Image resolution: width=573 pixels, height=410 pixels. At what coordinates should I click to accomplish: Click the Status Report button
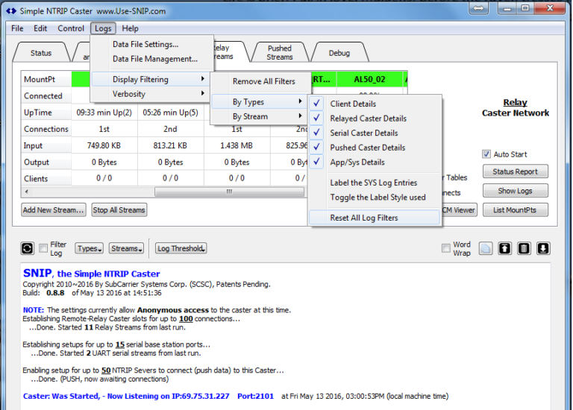(515, 172)
